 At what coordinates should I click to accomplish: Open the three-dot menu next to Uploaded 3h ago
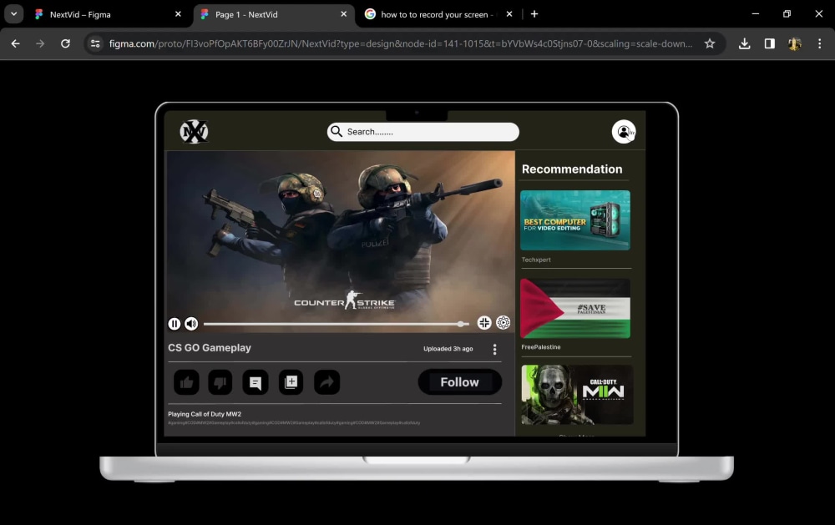(x=494, y=349)
